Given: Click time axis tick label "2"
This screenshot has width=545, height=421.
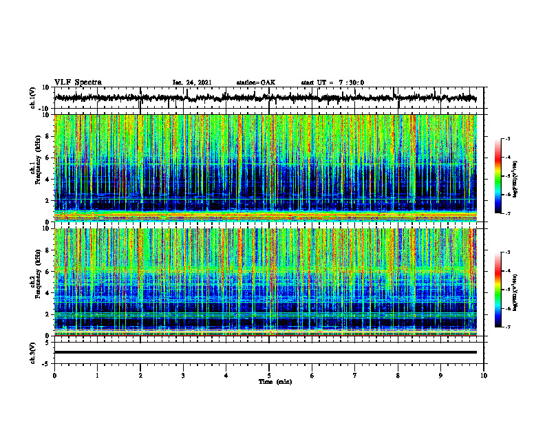Looking at the screenshot, I should point(140,376).
